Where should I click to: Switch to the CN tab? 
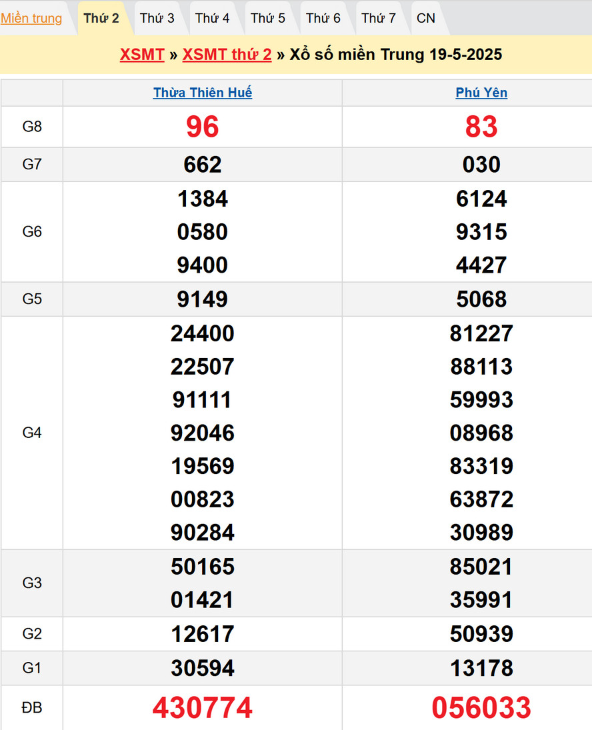tap(426, 18)
